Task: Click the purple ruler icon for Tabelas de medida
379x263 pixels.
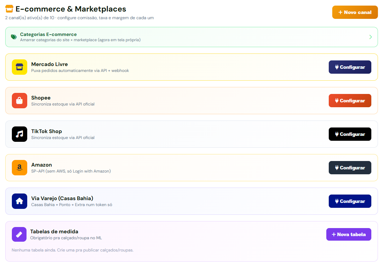Action: pos(19,234)
